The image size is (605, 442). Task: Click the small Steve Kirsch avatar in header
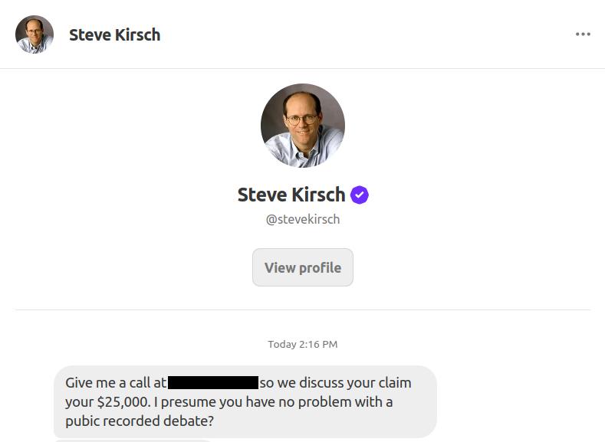(x=35, y=34)
